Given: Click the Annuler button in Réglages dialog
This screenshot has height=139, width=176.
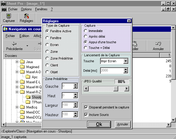Looking at the screenshot, I should (123, 124).
